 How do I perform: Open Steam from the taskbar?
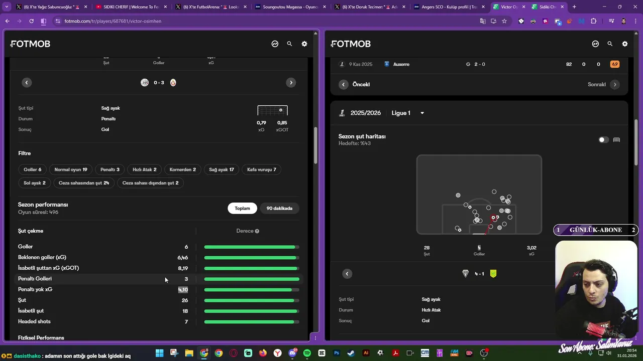click(351, 353)
